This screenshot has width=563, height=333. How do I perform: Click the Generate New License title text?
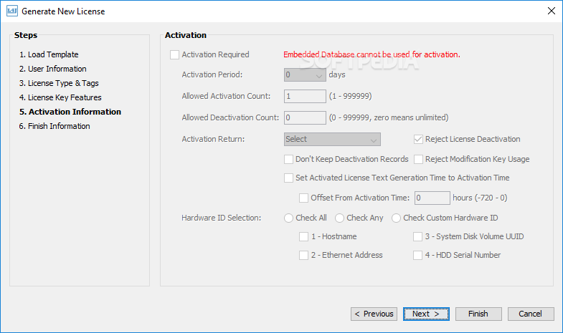pos(63,11)
